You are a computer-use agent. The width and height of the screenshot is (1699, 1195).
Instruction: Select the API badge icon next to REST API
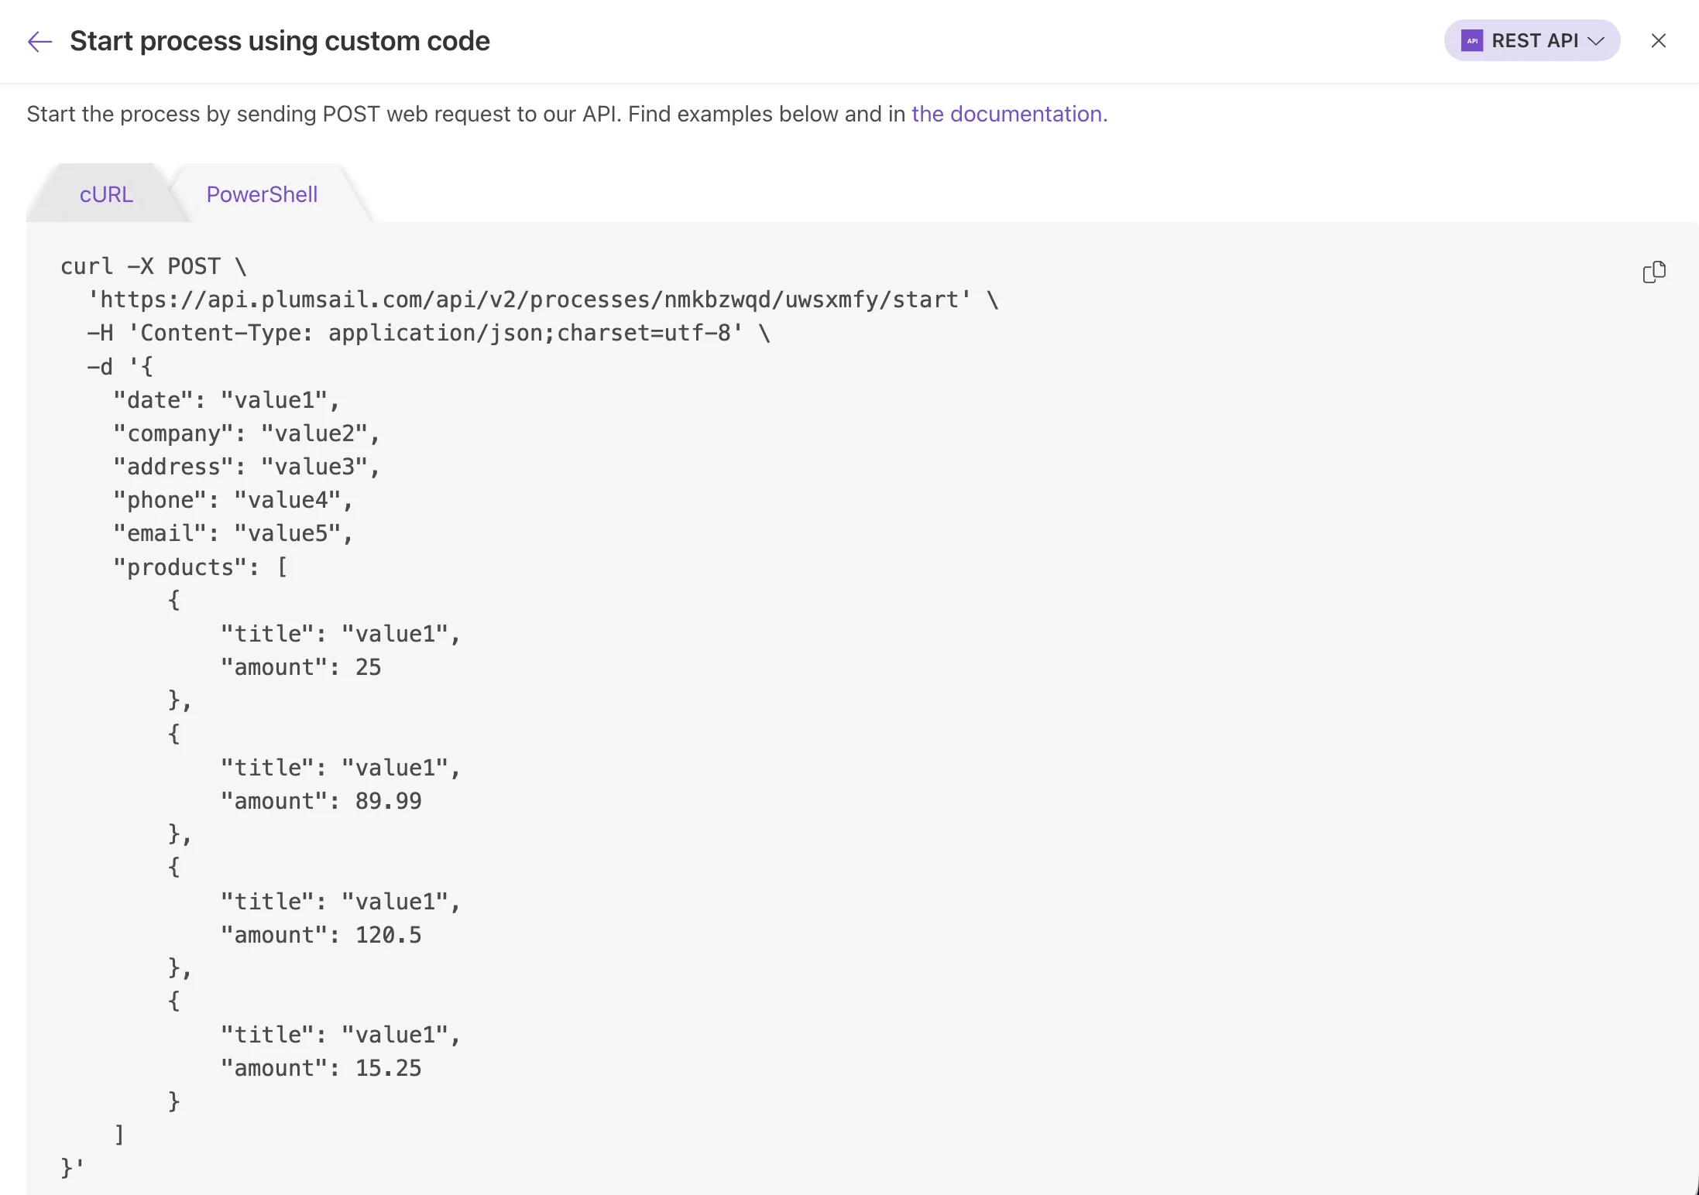click(x=1472, y=40)
